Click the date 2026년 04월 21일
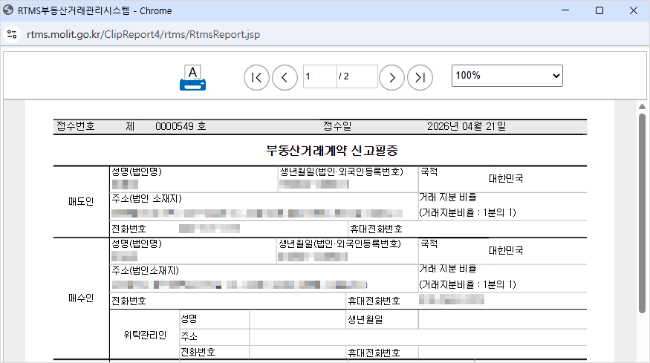Screen dimensions: 650x363 tap(467, 126)
